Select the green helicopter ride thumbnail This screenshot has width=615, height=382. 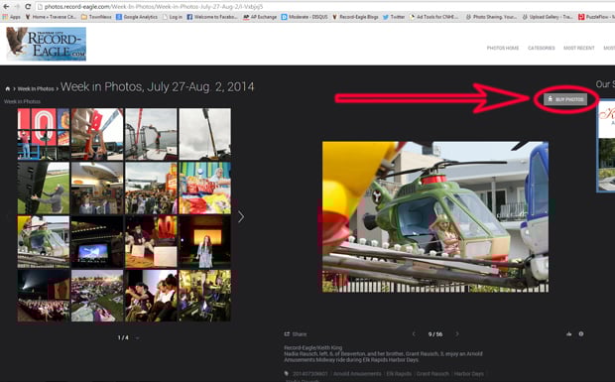pyautogui.click(x=44, y=241)
